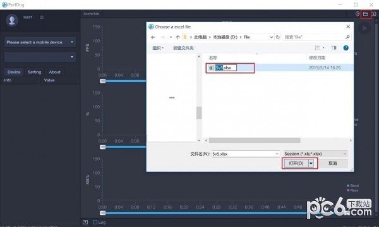Expand the filename combo box arrow
This screenshot has width=379, height=227.
tap(277, 154)
